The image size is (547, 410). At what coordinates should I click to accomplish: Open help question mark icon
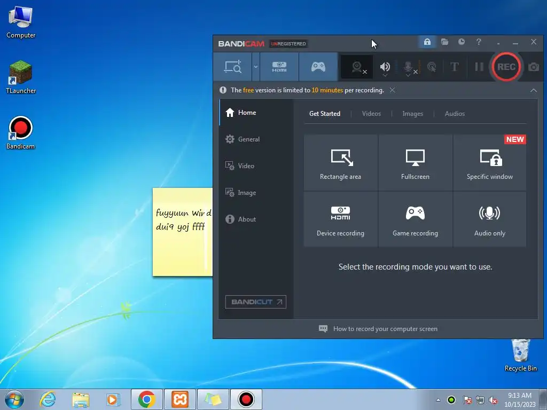pos(479,42)
